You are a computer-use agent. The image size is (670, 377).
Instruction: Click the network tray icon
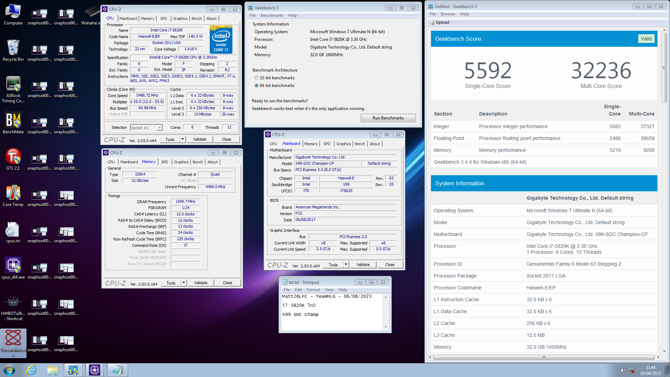[632, 370]
